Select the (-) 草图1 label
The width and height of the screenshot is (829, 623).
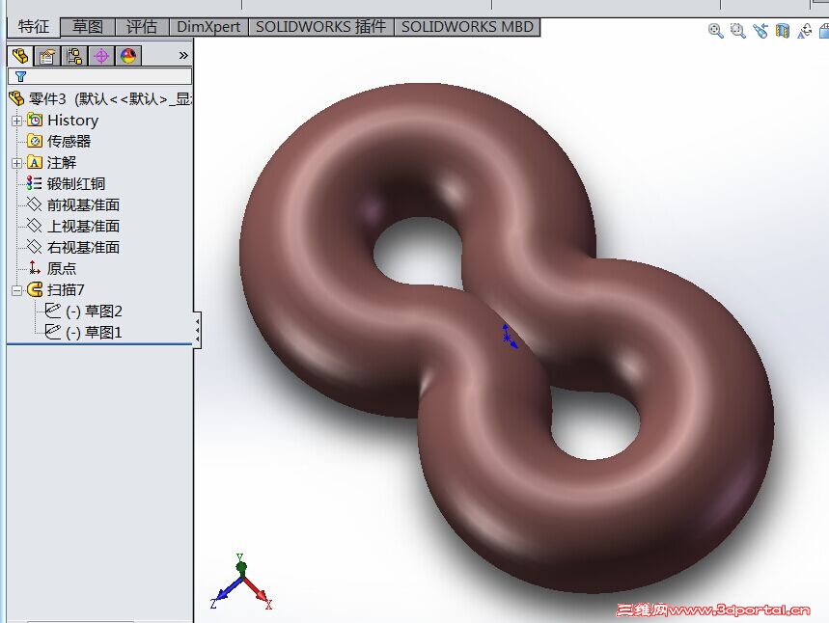point(95,332)
